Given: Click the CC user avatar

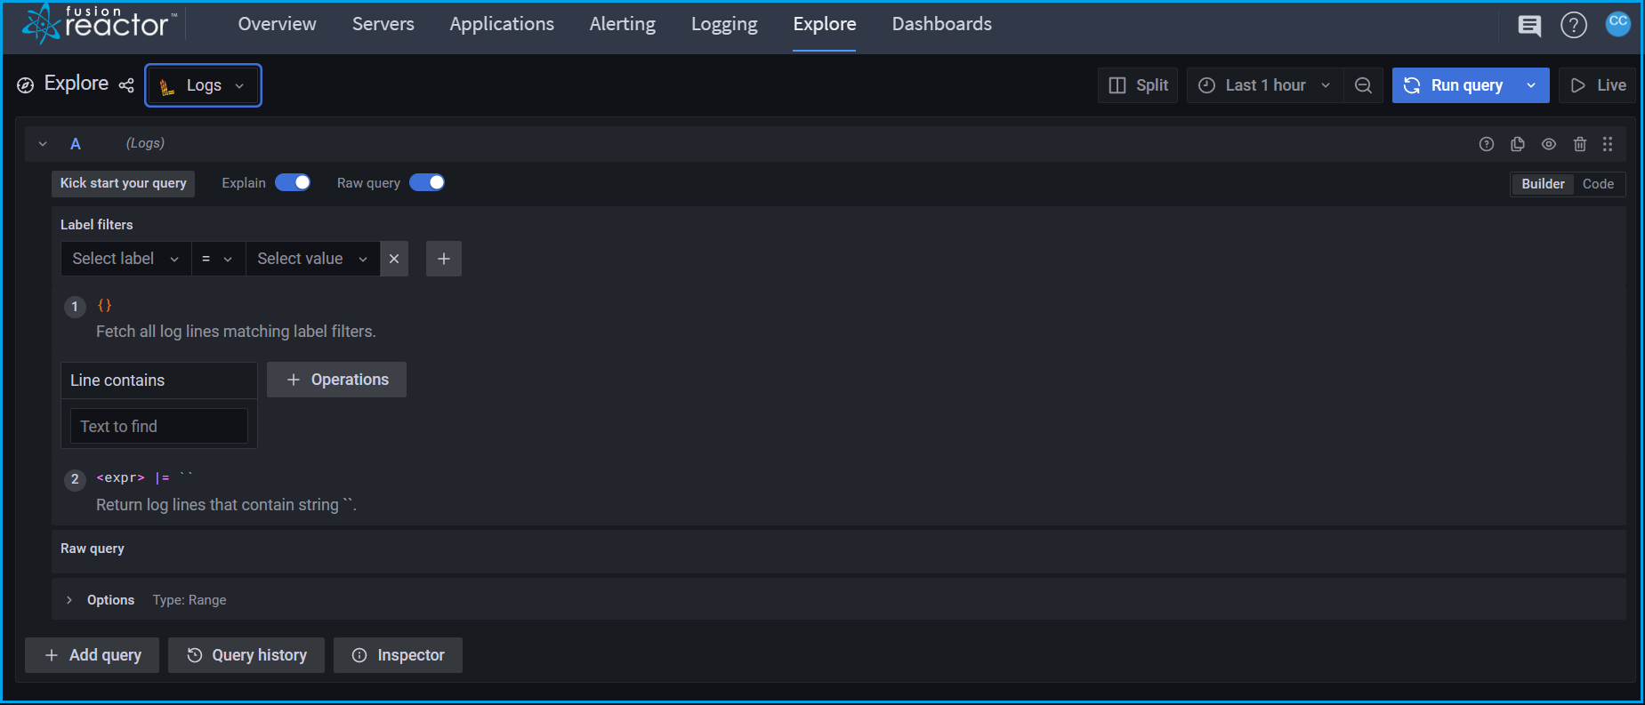Looking at the screenshot, I should [1617, 23].
